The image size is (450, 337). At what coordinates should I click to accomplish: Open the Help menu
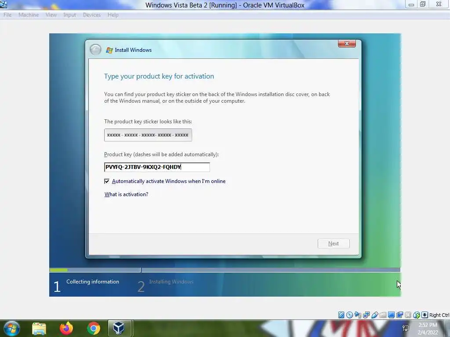[x=113, y=15]
